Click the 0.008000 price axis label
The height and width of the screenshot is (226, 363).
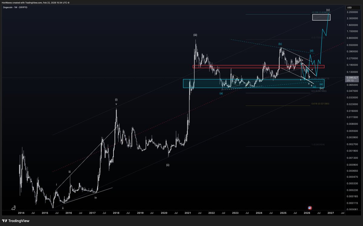pos(352,124)
